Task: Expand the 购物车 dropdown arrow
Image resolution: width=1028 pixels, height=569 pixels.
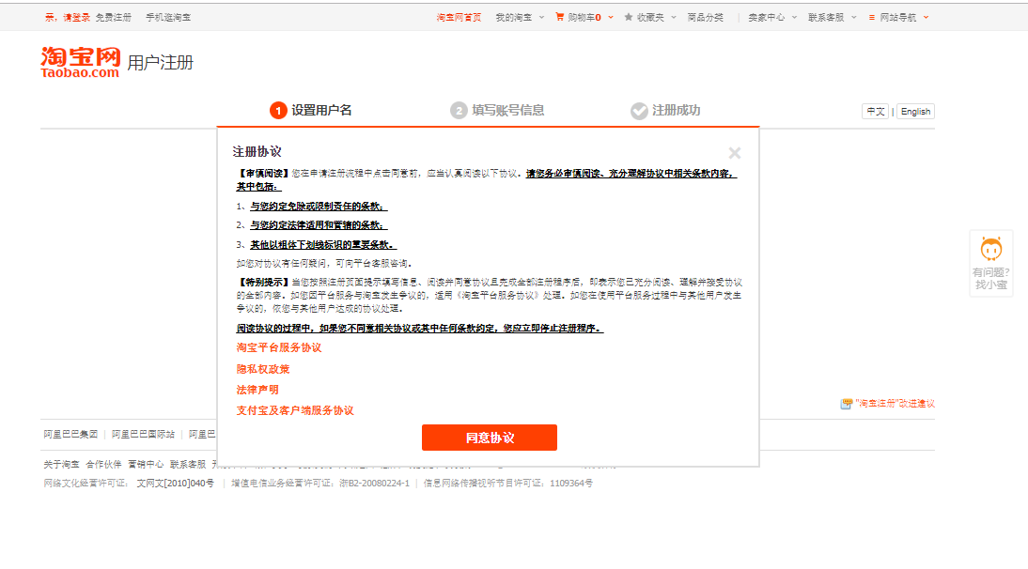Action: [x=611, y=18]
